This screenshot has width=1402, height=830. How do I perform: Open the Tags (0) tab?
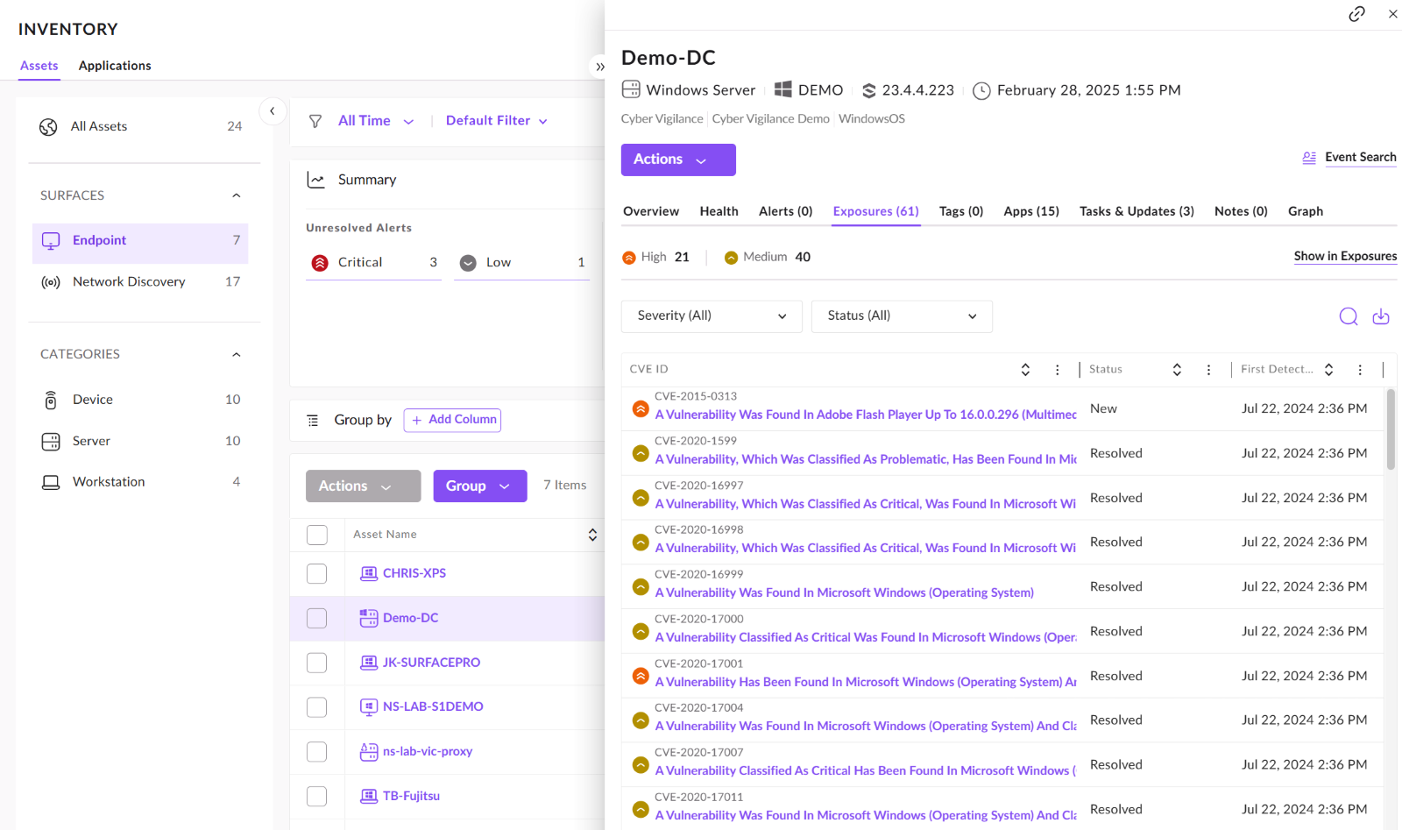961,211
